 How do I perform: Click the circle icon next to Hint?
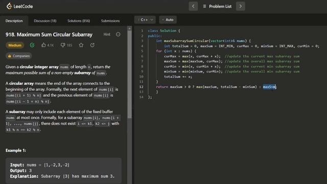click(x=118, y=34)
